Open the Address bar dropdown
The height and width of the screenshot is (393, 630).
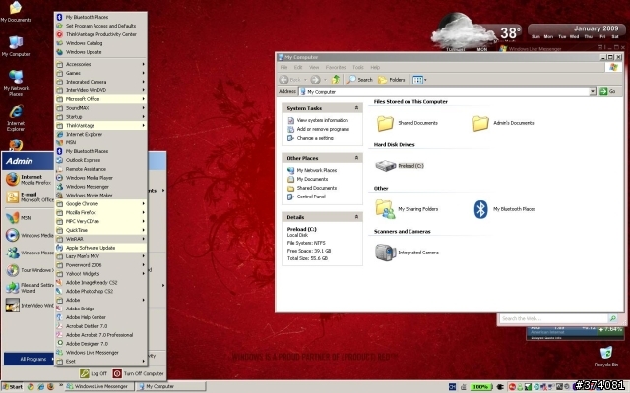pos(593,91)
